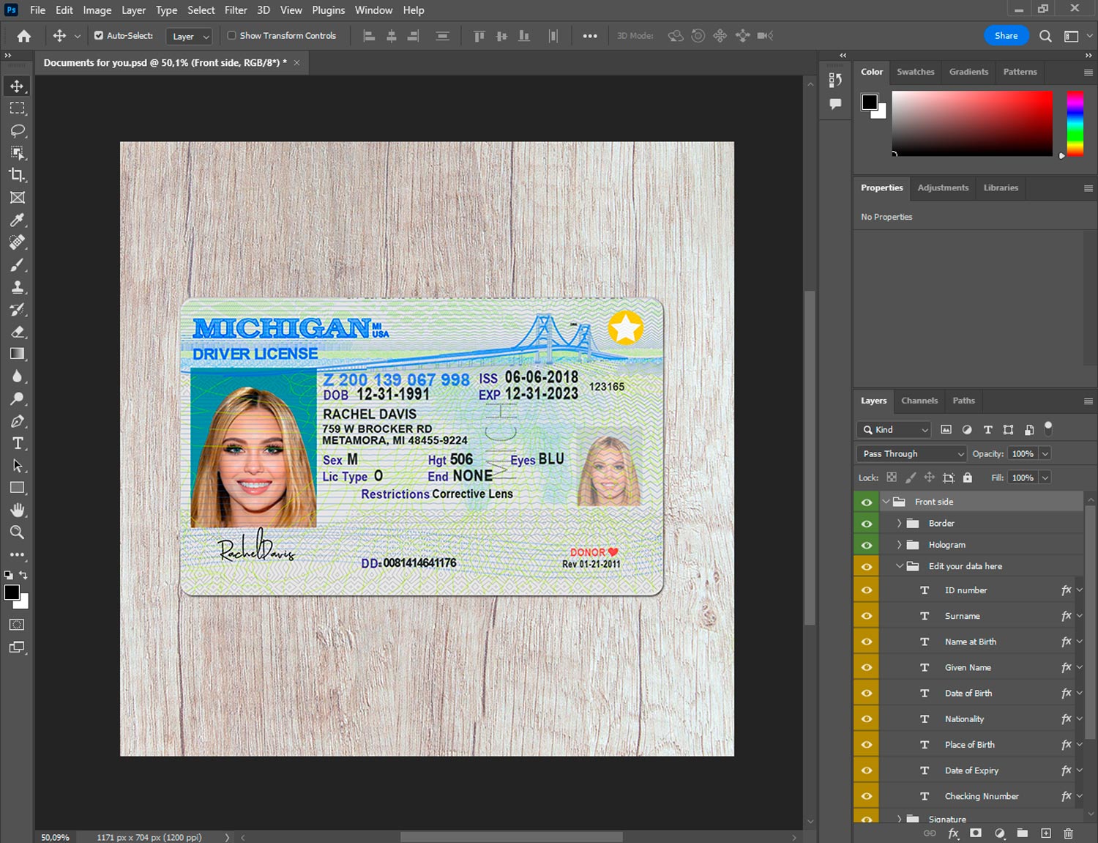
Task: Select the Crop tool
Action: pyautogui.click(x=17, y=175)
